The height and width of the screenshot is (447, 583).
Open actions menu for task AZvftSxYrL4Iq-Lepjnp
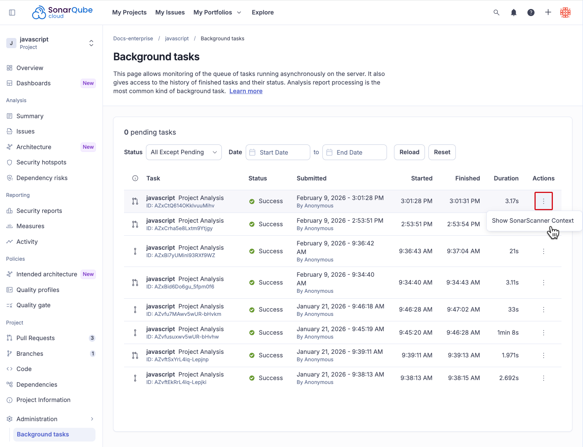coord(543,355)
